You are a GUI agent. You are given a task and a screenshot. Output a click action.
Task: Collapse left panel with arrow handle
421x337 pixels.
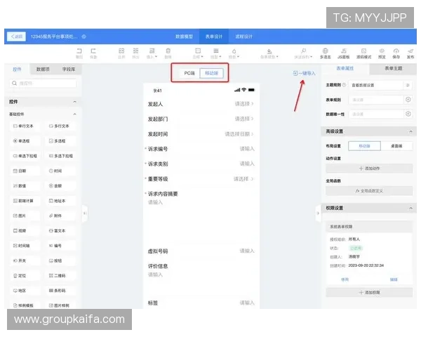pyautogui.click(x=85, y=213)
